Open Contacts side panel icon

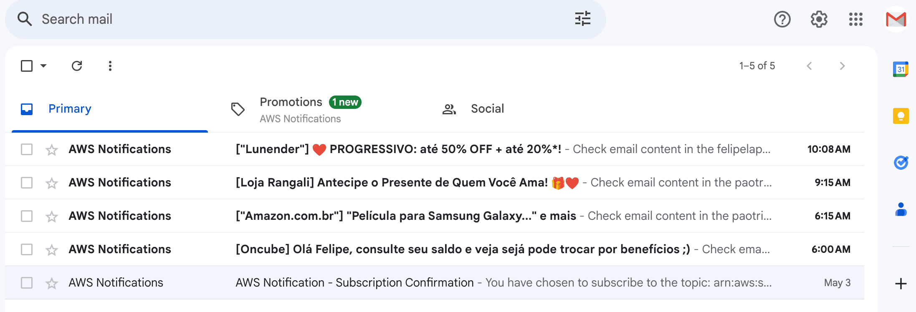901,209
